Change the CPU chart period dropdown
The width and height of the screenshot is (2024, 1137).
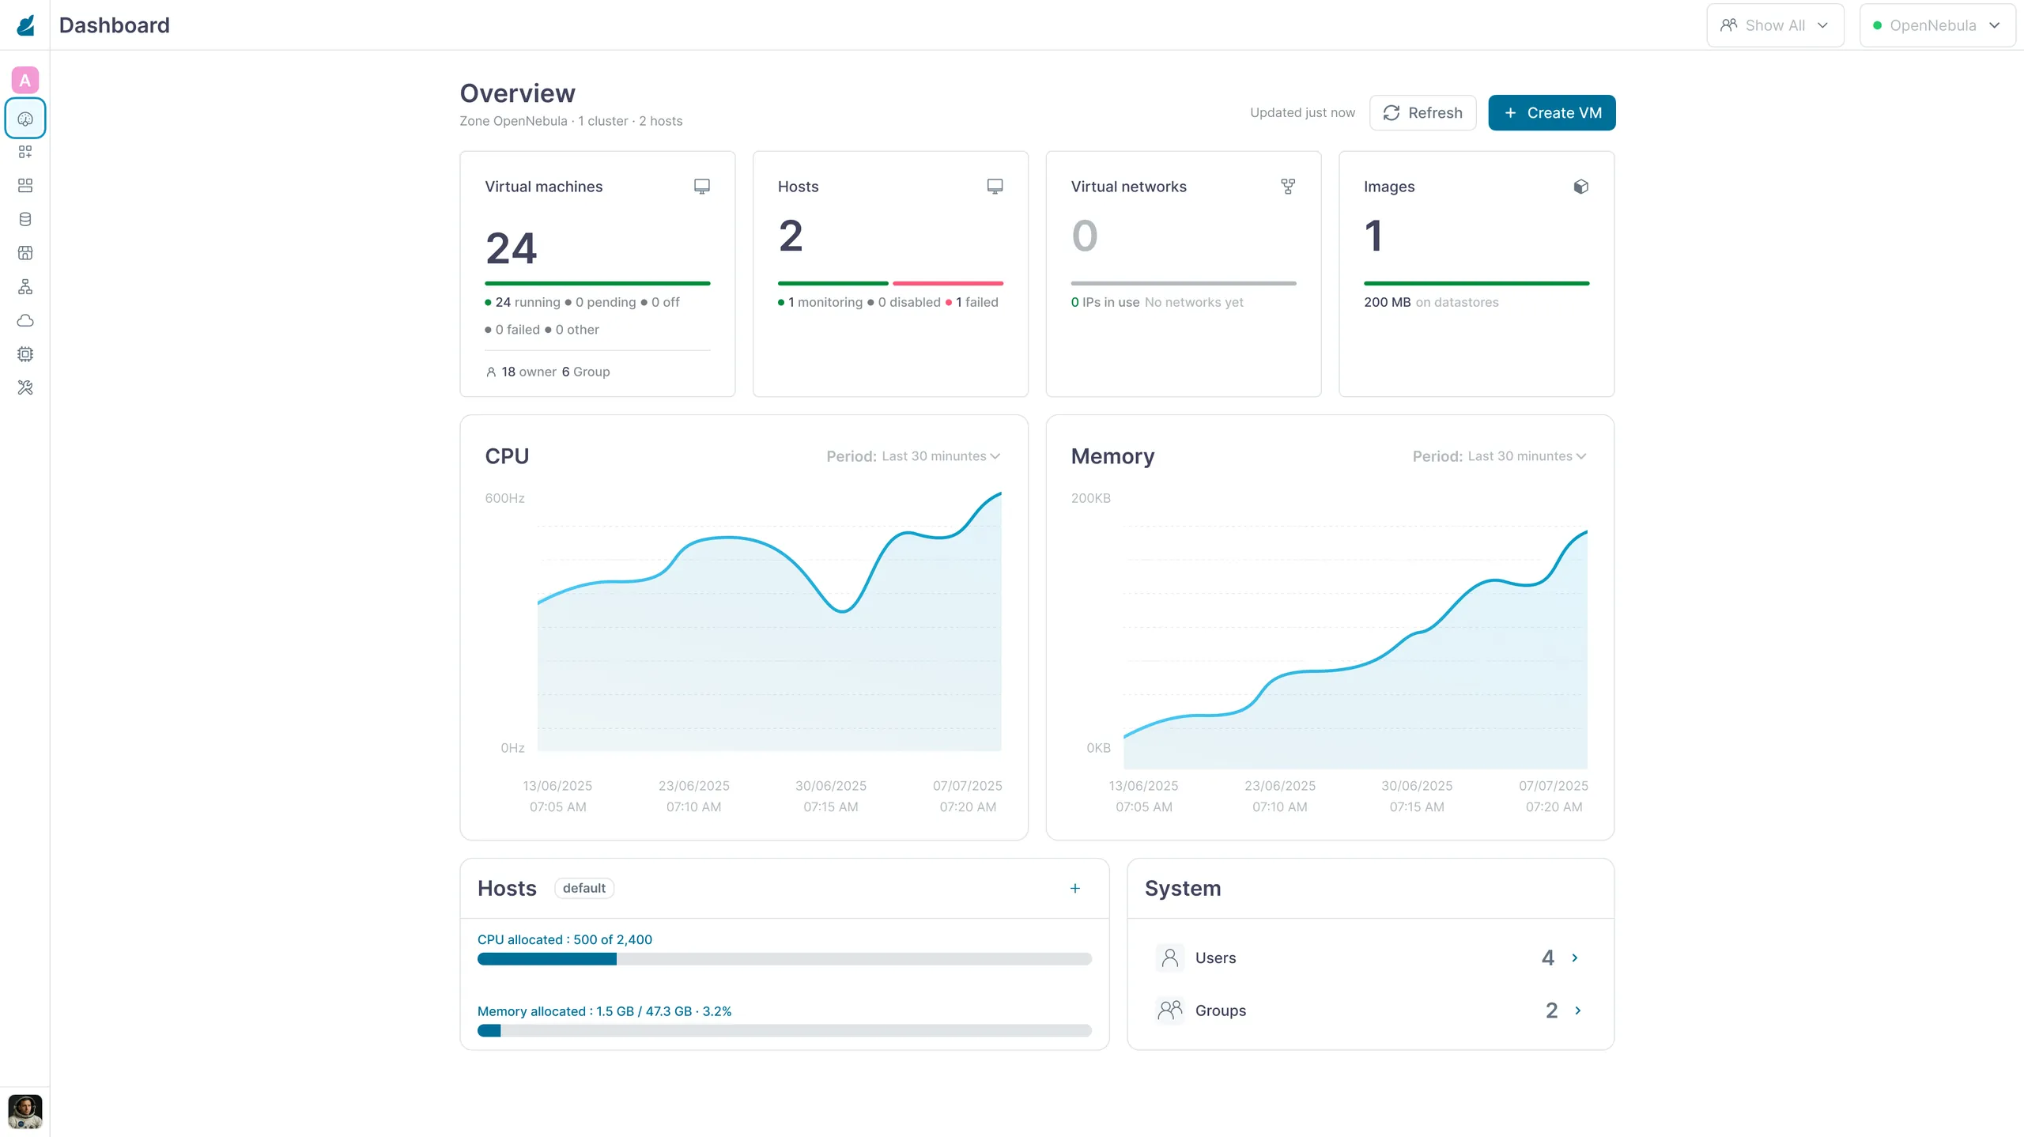click(x=913, y=456)
